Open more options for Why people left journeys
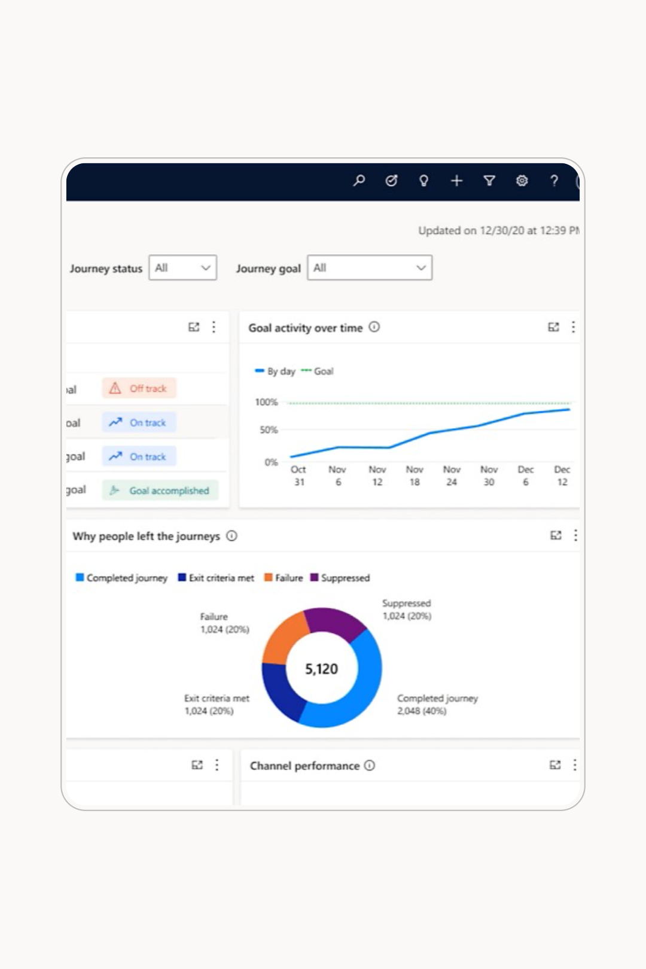This screenshot has height=969, width=646. (x=575, y=535)
